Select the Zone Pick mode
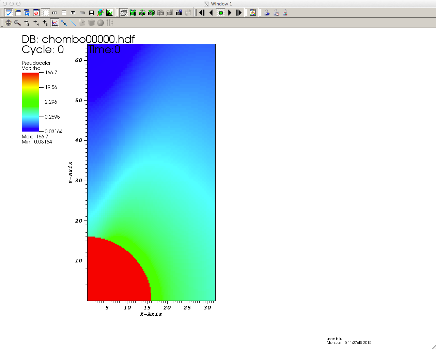436x349 pixels. coord(27,23)
